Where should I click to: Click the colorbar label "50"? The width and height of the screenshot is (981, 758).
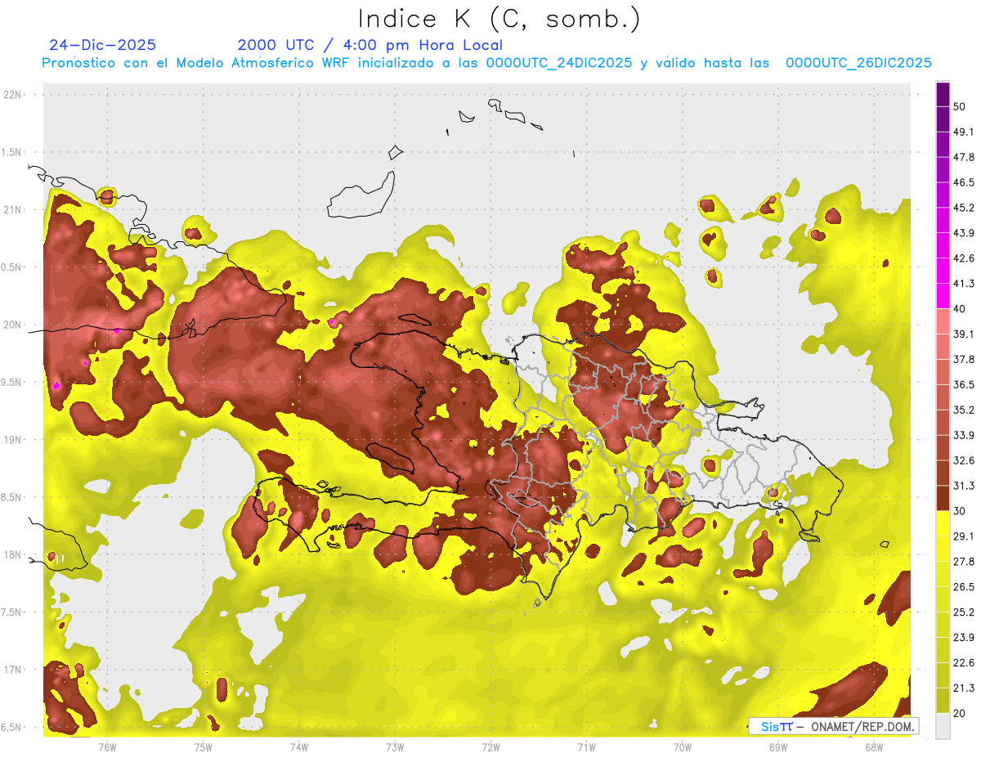pos(960,106)
